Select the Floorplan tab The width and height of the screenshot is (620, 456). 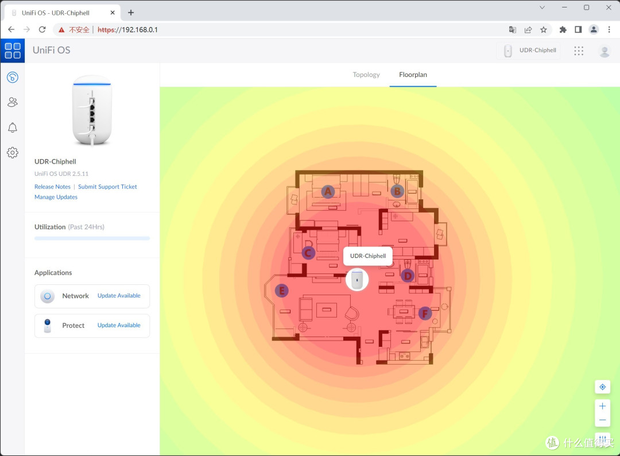(x=413, y=75)
